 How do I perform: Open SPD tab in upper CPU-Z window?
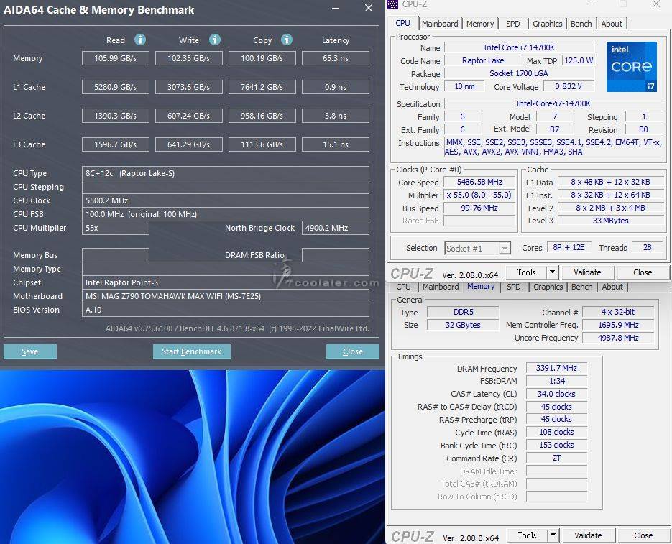coord(512,24)
